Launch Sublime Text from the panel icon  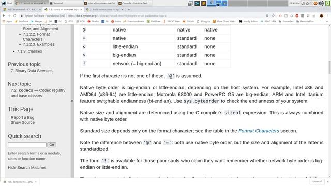pos(204,3)
